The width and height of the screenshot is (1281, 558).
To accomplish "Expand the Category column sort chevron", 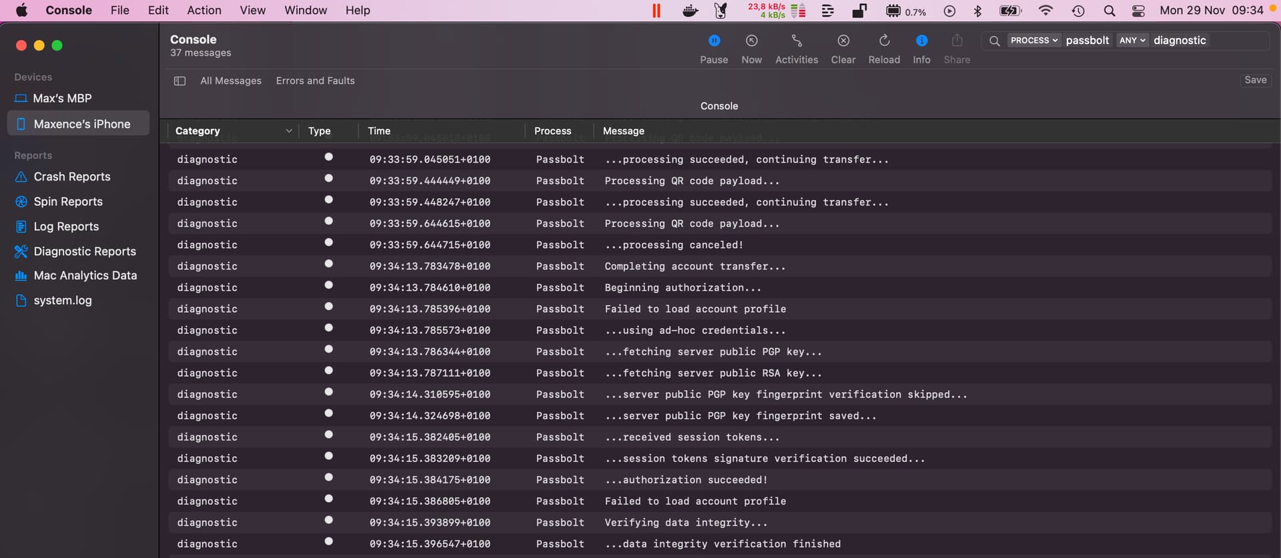I will 288,131.
